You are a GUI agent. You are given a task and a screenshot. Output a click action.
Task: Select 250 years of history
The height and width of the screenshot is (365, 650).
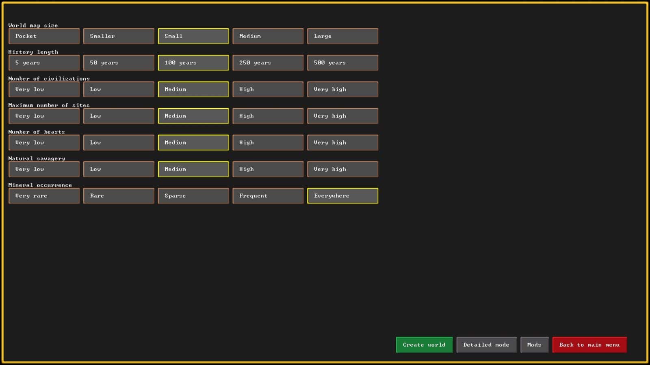click(268, 62)
